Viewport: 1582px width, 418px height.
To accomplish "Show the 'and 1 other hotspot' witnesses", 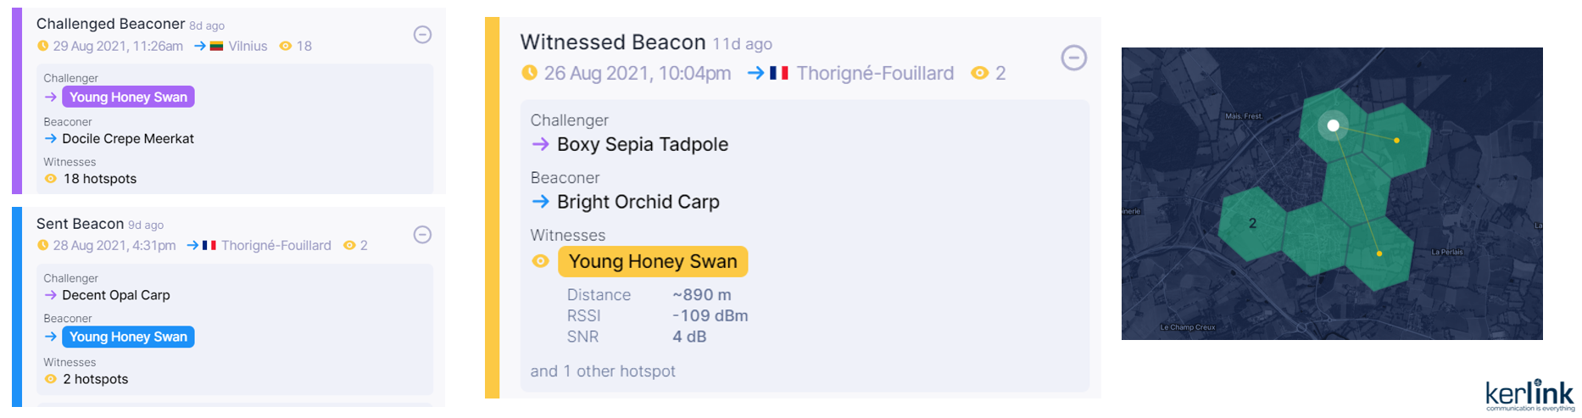I will [603, 371].
